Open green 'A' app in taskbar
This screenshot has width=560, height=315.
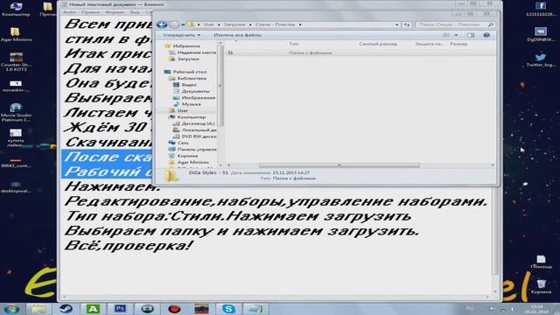pos(93,309)
